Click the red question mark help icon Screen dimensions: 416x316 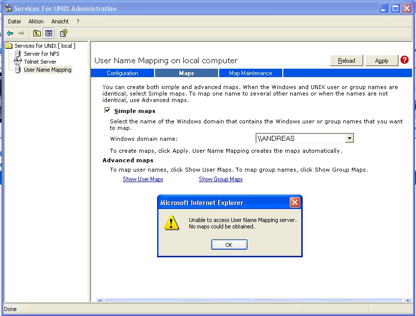tap(405, 60)
